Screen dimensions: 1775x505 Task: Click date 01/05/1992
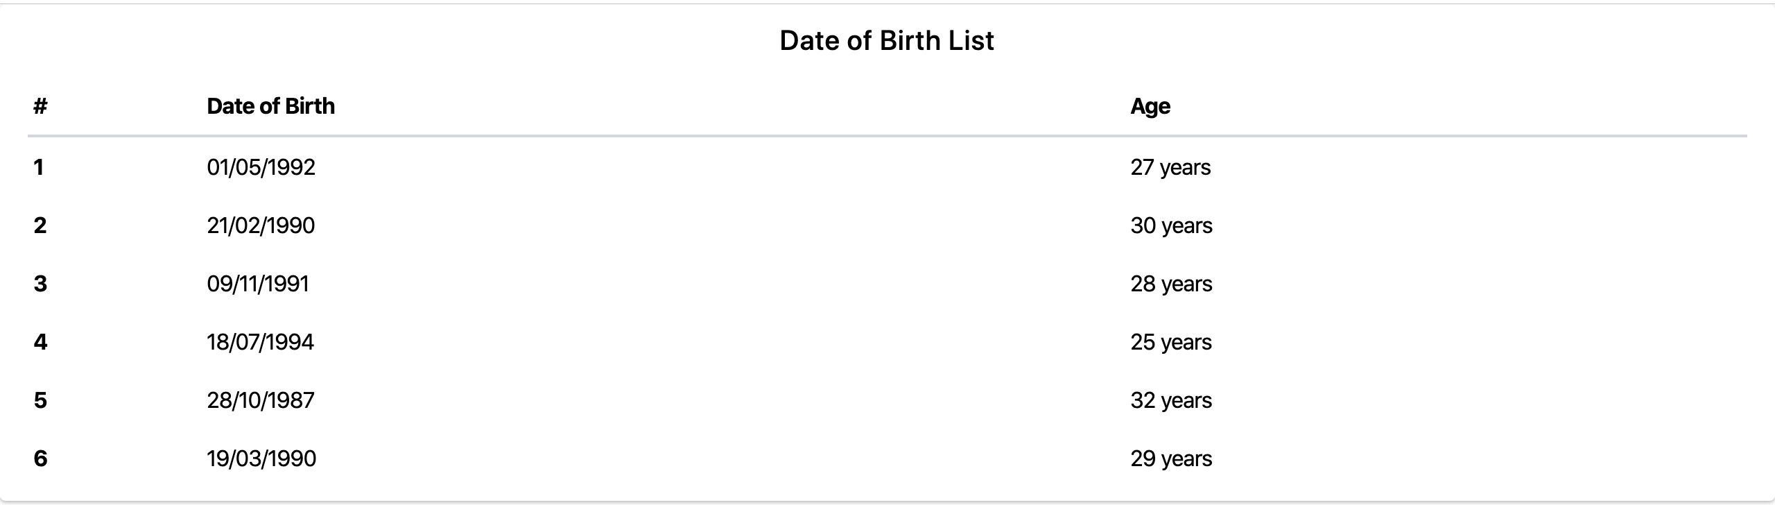[261, 167]
